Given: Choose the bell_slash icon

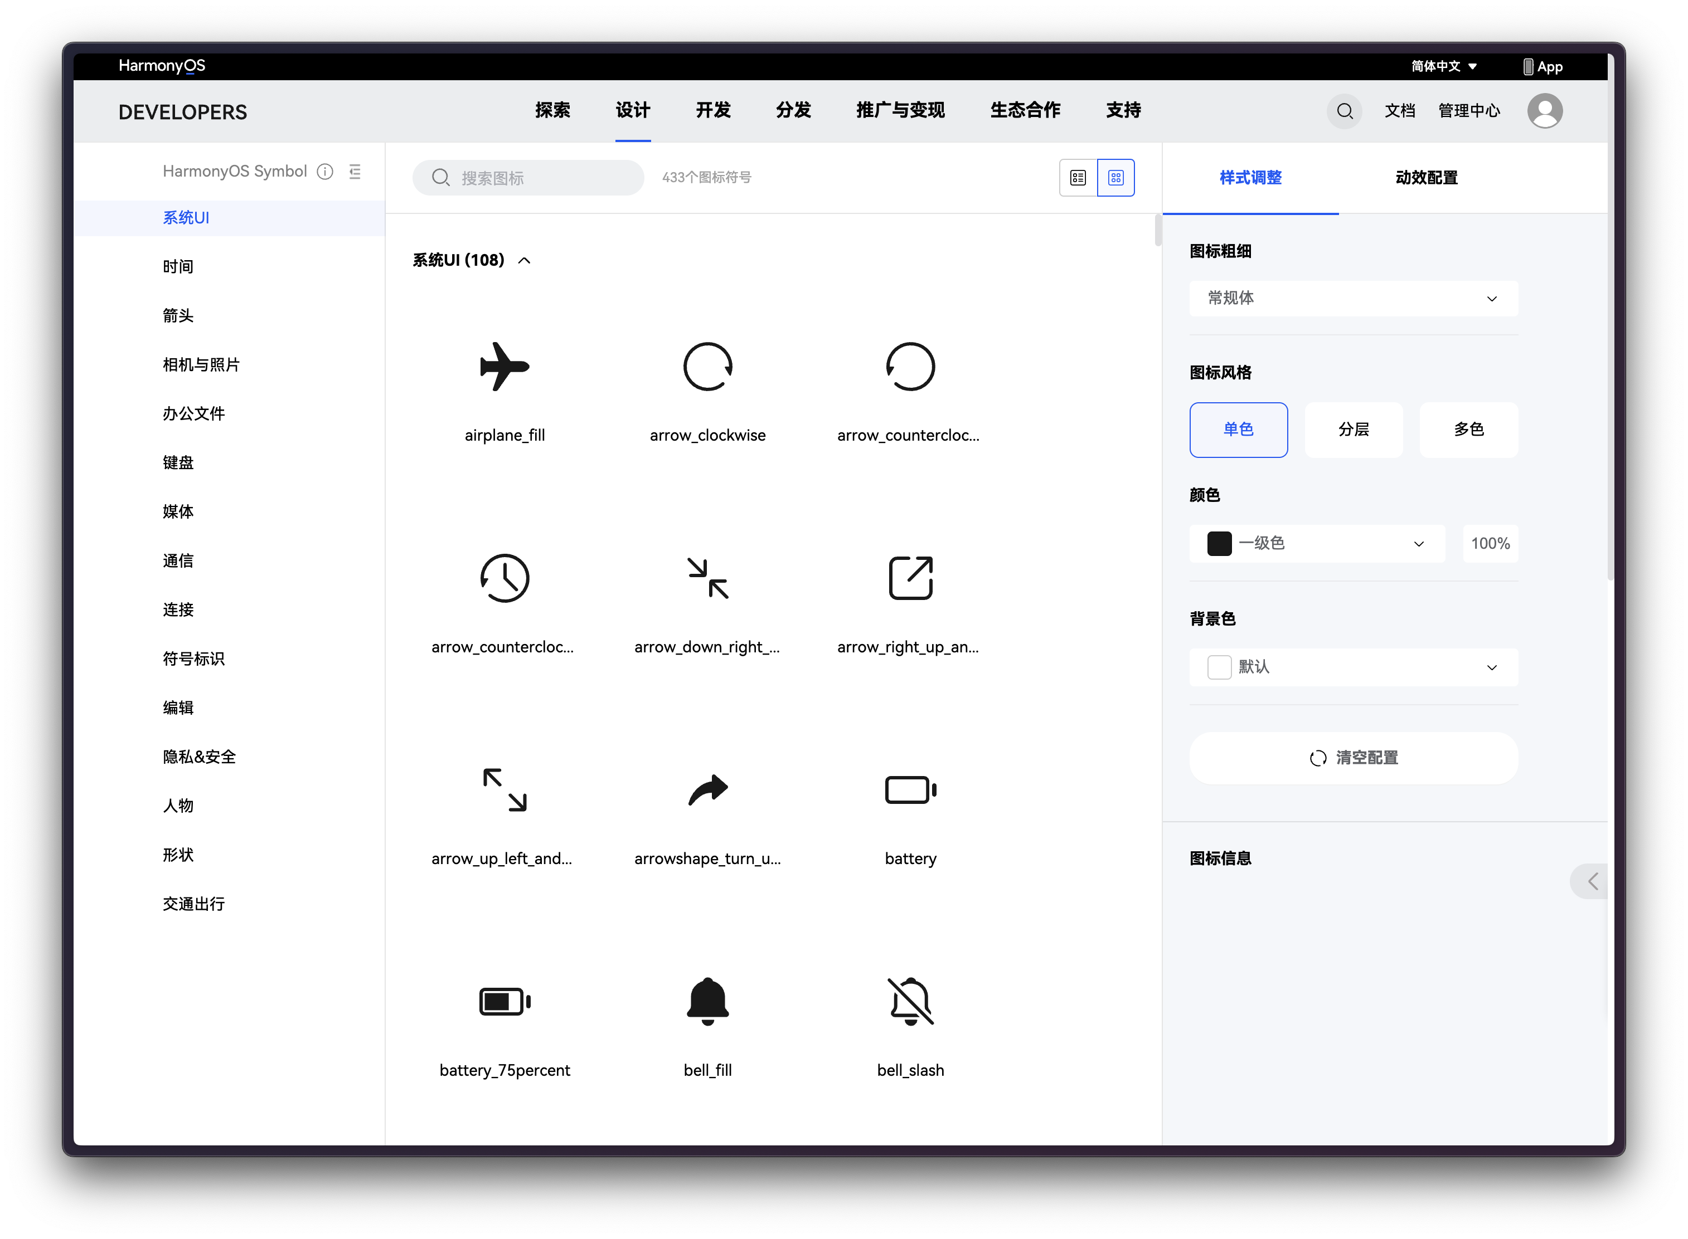Looking at the screenshot, I should tap(910, 1001).
